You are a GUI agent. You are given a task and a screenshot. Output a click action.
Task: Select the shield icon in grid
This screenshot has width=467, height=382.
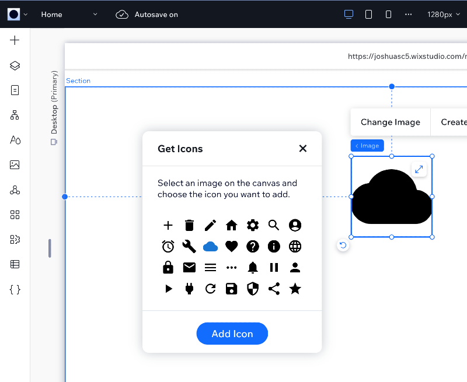pos(253,289)
